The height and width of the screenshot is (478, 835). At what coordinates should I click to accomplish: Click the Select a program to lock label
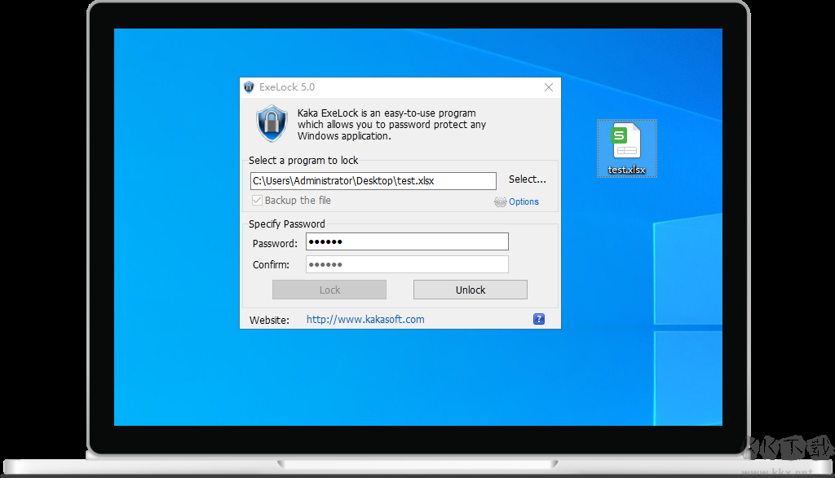coord(303,161)
